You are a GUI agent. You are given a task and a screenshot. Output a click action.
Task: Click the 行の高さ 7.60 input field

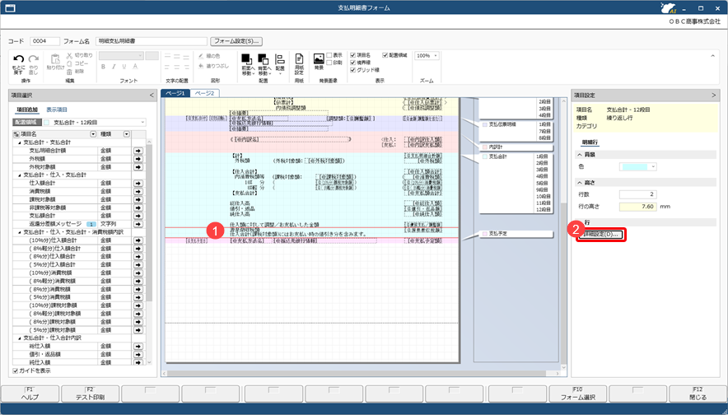pos(638,207)
